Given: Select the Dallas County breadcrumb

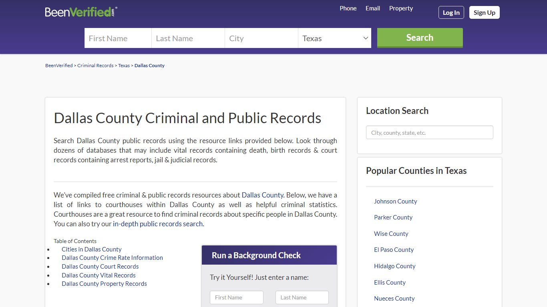Looking at the screenshot, I should coord(149,66).
